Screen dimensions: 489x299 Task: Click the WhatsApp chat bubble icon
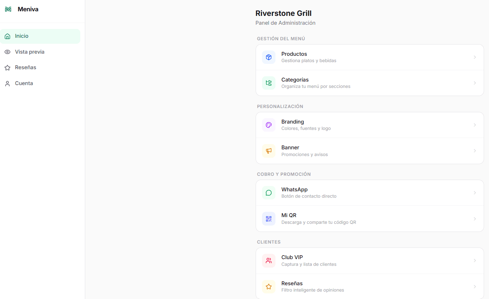269,193
